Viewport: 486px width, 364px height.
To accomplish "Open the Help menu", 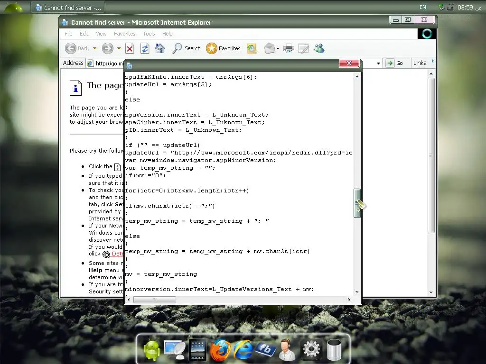I will click(x=168, y=34).
